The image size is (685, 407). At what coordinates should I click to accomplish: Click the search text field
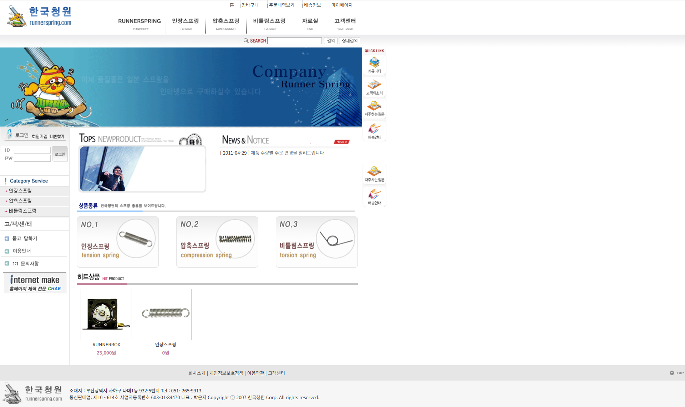295,41
